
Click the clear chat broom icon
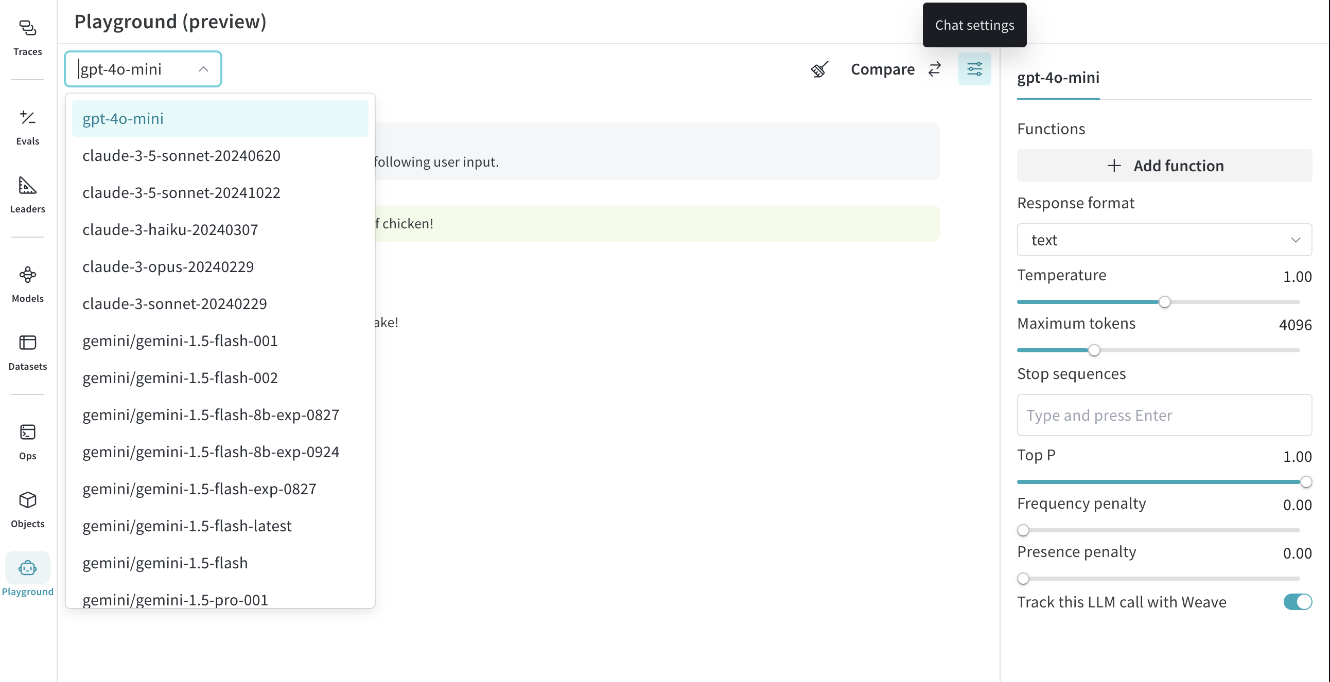point(819,69)
